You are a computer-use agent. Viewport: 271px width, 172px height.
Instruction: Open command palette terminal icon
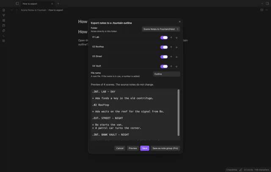click(x=4, y=36)
